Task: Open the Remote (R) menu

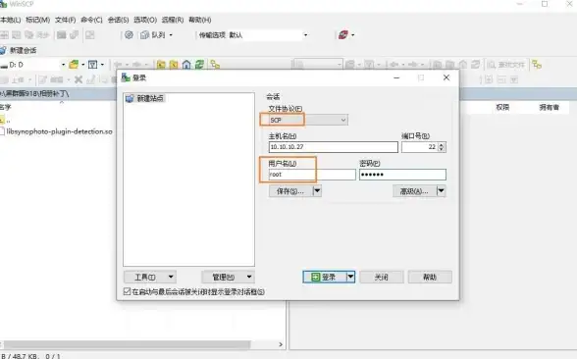Action: pyautogui.click(x=173, y=20)
